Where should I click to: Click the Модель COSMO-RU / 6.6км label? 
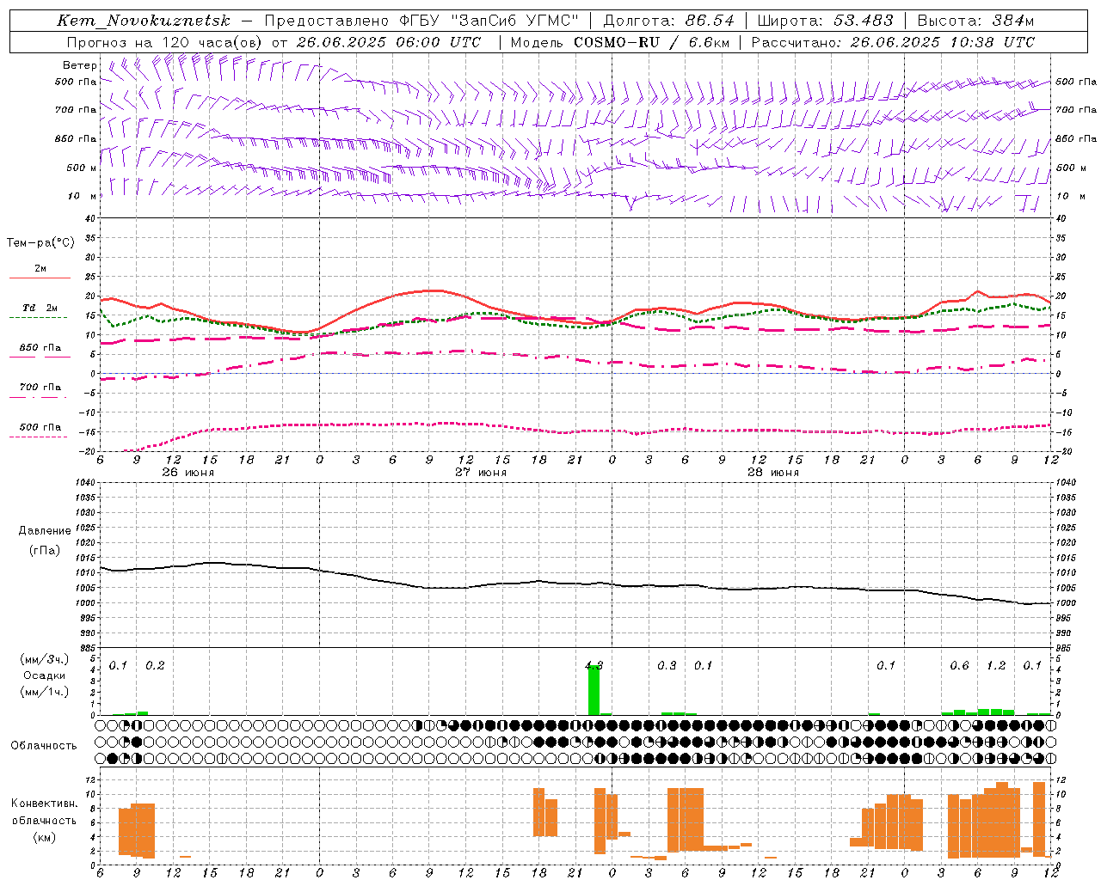coord(620,42)
